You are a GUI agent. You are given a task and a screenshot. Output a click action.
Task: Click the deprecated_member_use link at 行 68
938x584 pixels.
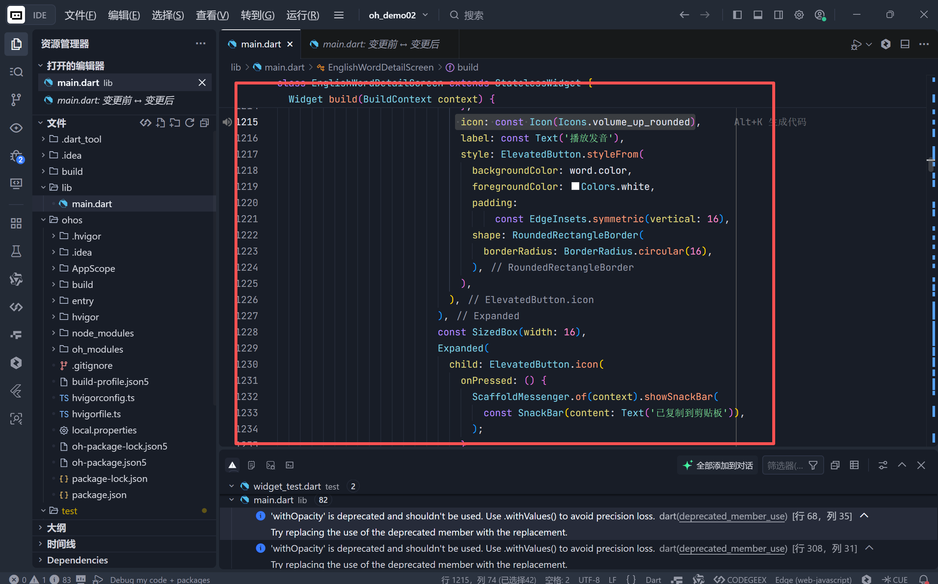[x=733, y=516]
